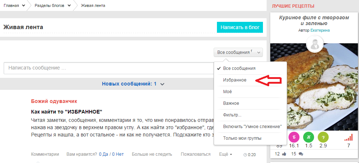Viewport: 359px width, 163px height.
Task: Click the clock timestamp icon on the post
Action: pyautogui.click(x=245, y=155)
